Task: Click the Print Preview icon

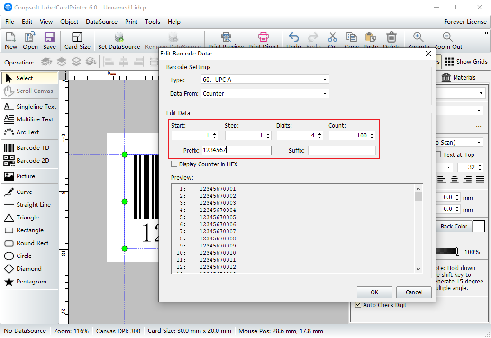Action: point(226,37)
